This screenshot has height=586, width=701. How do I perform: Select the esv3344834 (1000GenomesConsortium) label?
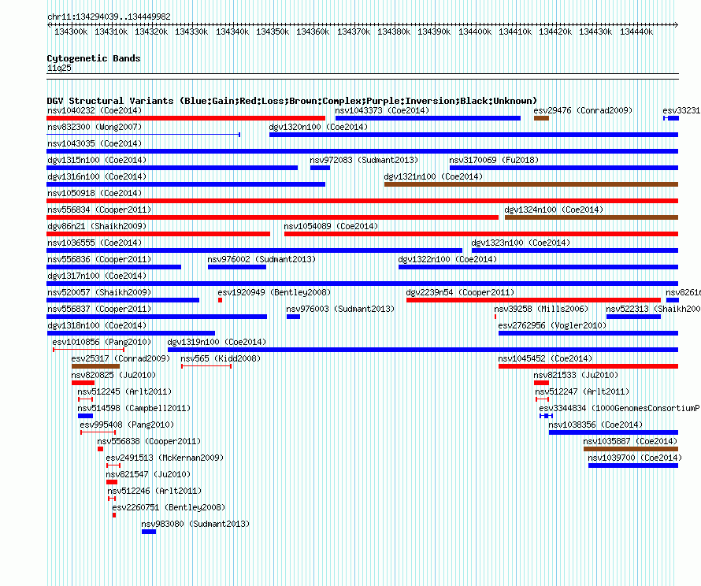click(620, 408)
